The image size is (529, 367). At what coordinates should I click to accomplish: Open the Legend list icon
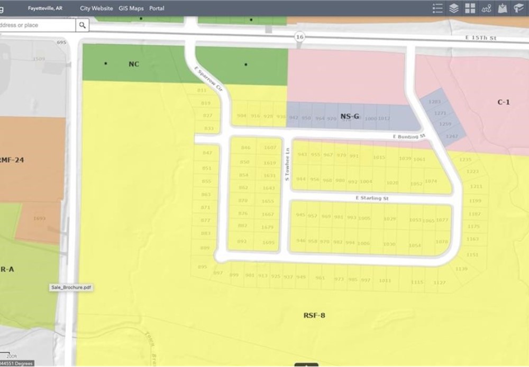pos(437,8)
